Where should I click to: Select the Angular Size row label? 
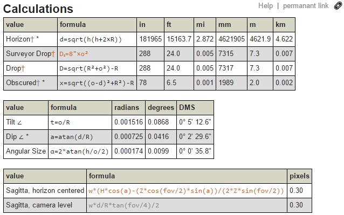coord(26,151)
